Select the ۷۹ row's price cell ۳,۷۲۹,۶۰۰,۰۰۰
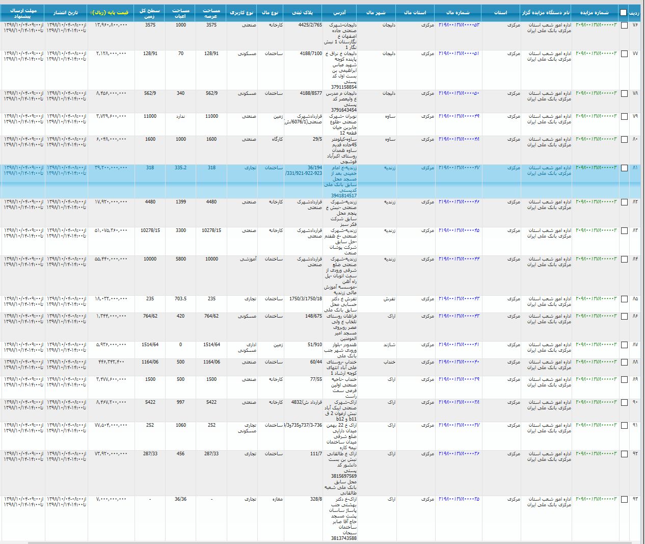 (x=111, y=116)
